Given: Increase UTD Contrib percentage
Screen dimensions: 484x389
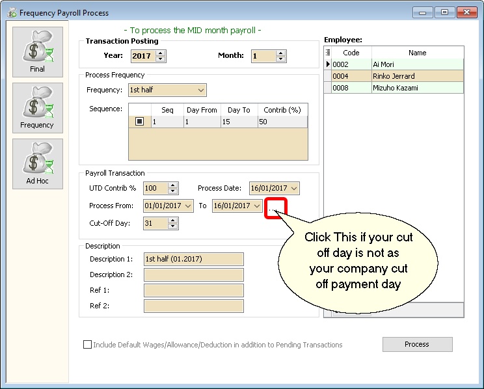Looking at the screenshot, I should pyautogui.click(x=173, y=185).
